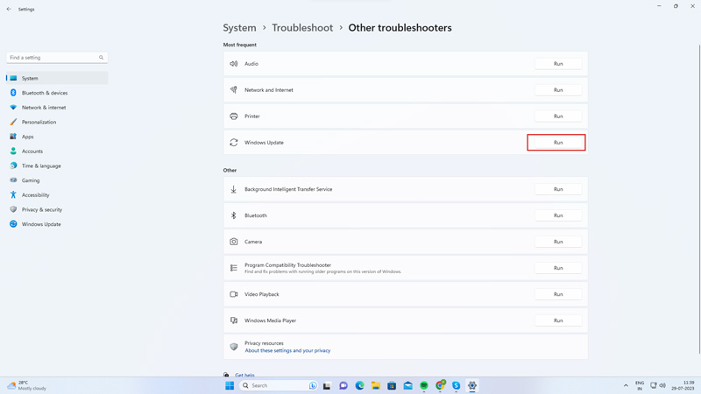
Task: Open the Windows Start menu
Action: click(230, 385)
